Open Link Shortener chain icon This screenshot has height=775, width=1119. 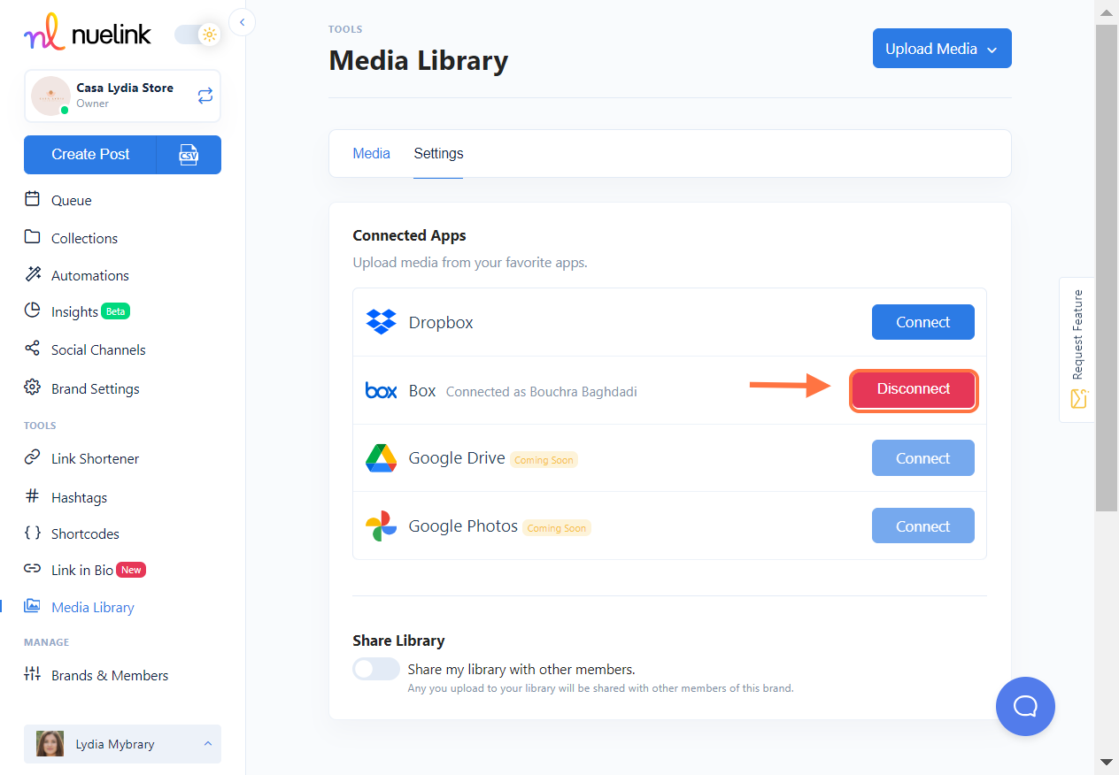33,457
